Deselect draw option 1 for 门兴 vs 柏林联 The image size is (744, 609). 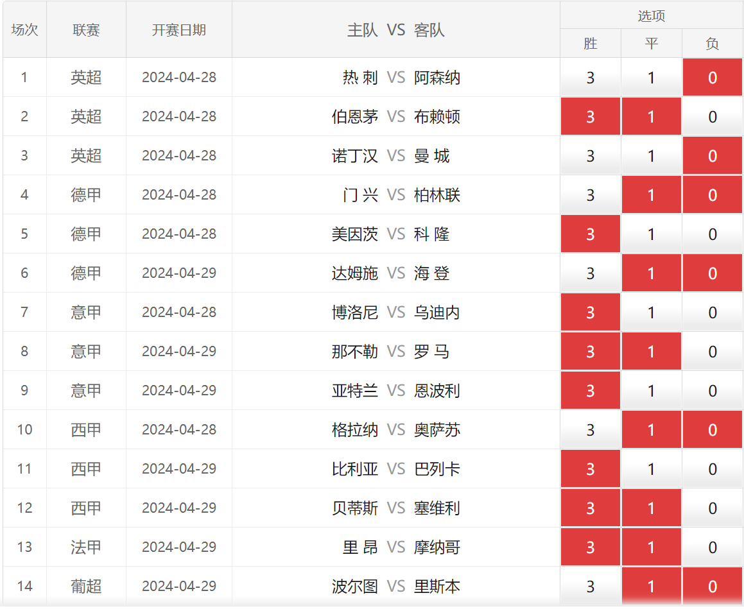tap(652, 195)
